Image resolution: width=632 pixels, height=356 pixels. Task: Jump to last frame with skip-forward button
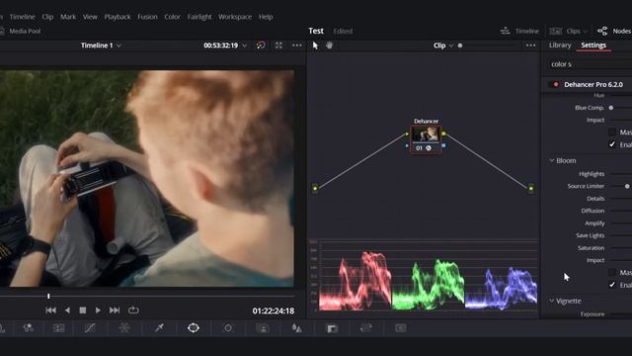[115, 310]
